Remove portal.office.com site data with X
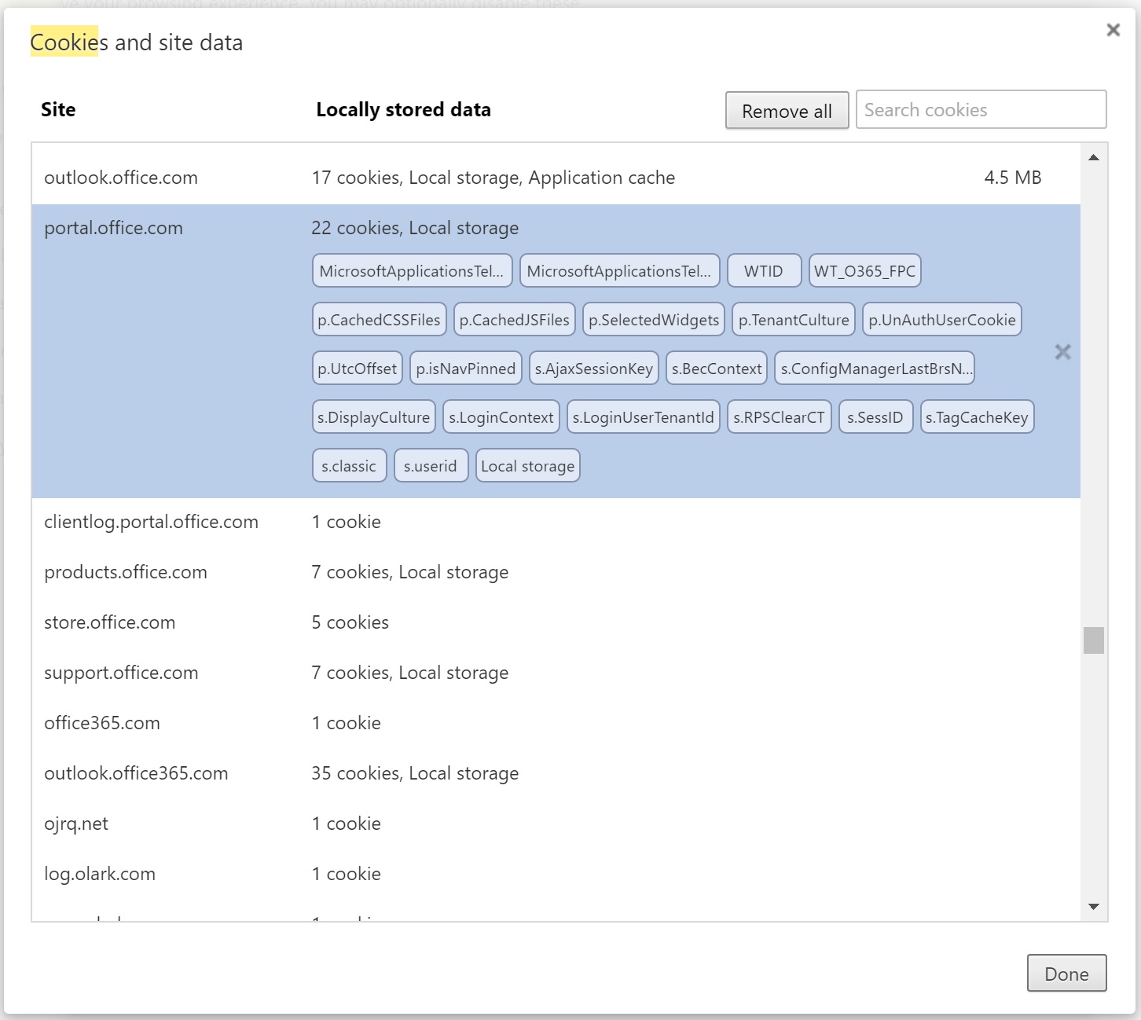The image size is (1141, 1020). coord(1062,352)
